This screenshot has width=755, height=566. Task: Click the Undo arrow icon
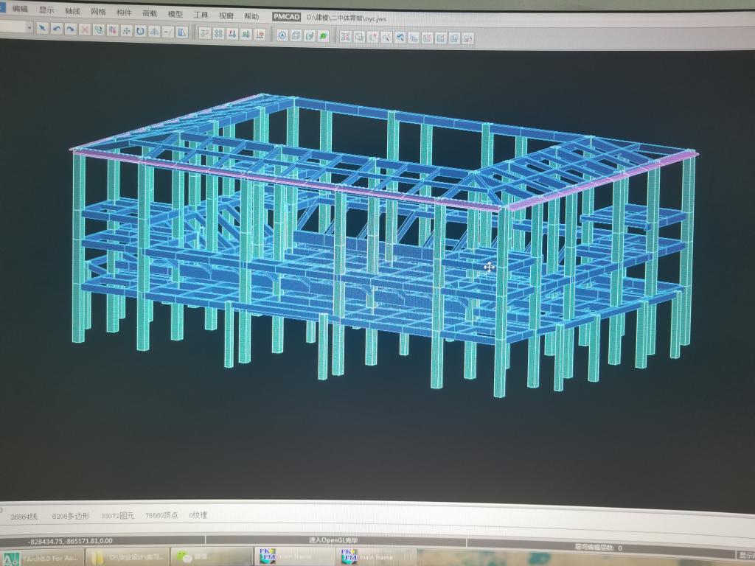click(57, 29)
